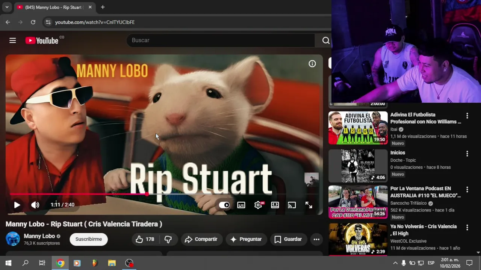Toggle the autoplay switch in player
The image size is (481, 270).
pos(224,205)
